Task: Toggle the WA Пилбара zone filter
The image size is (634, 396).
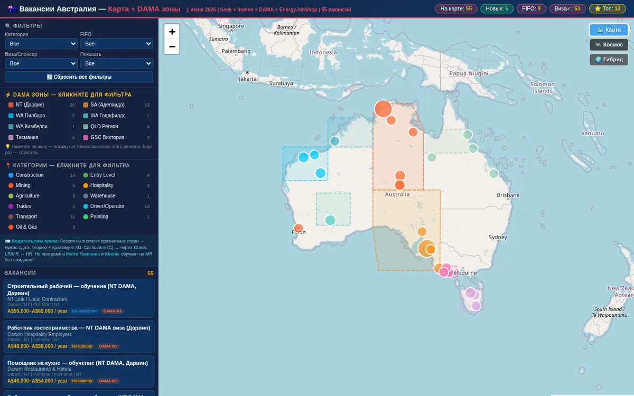Action: 42,116
